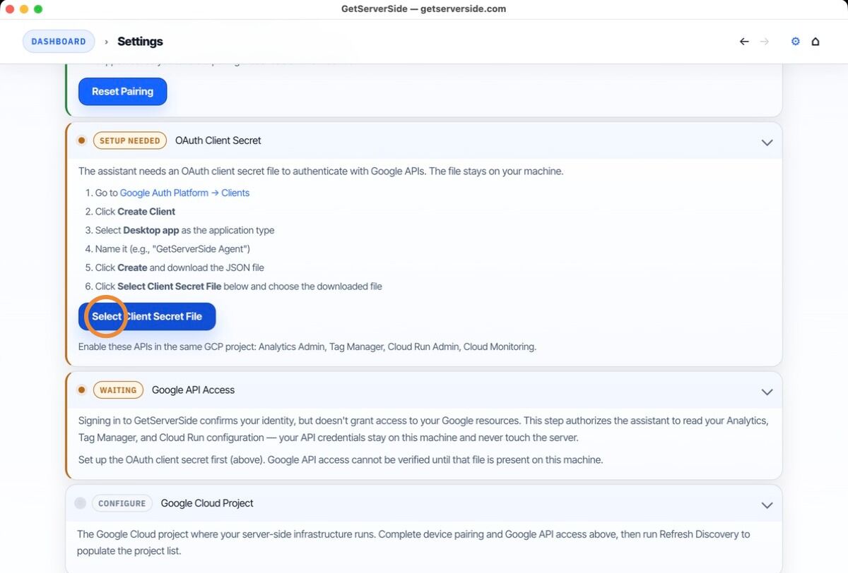This screenshot has height=573, width=848.
Task: Expand the Google API Access section chevron
Action: tap(767, 392)
